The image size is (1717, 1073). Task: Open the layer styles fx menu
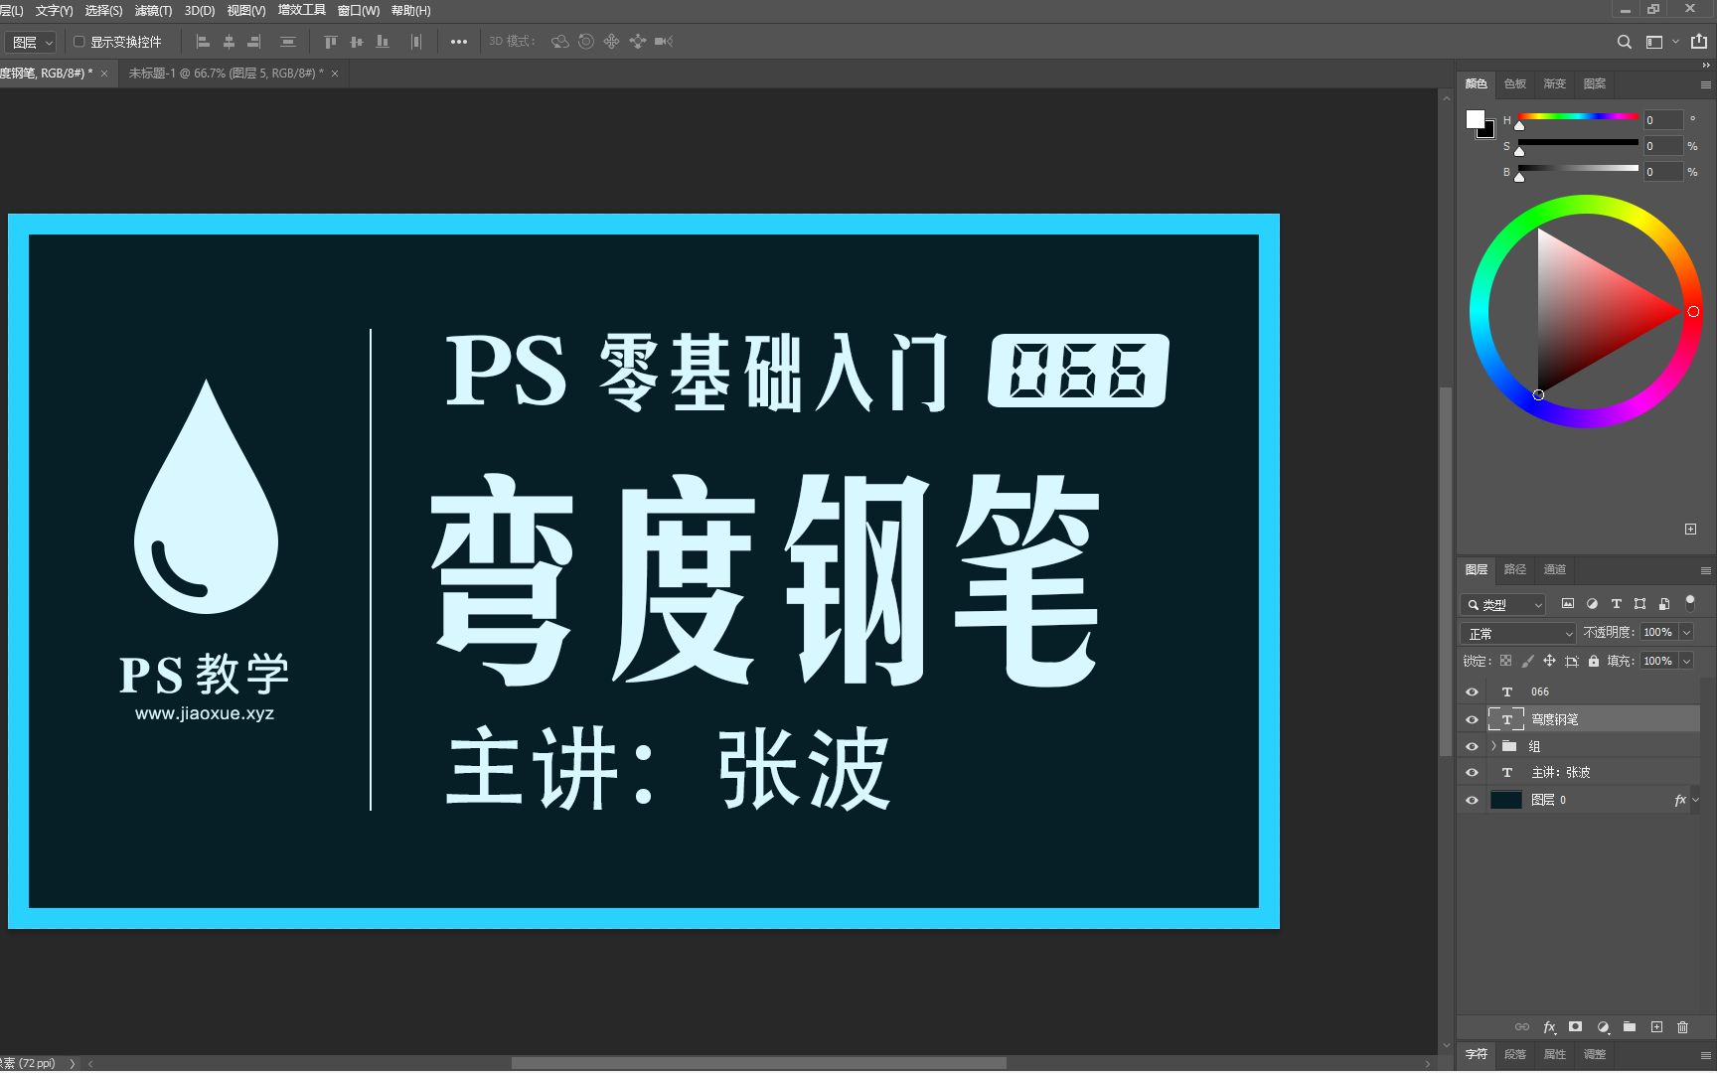click(1549, 1027)
